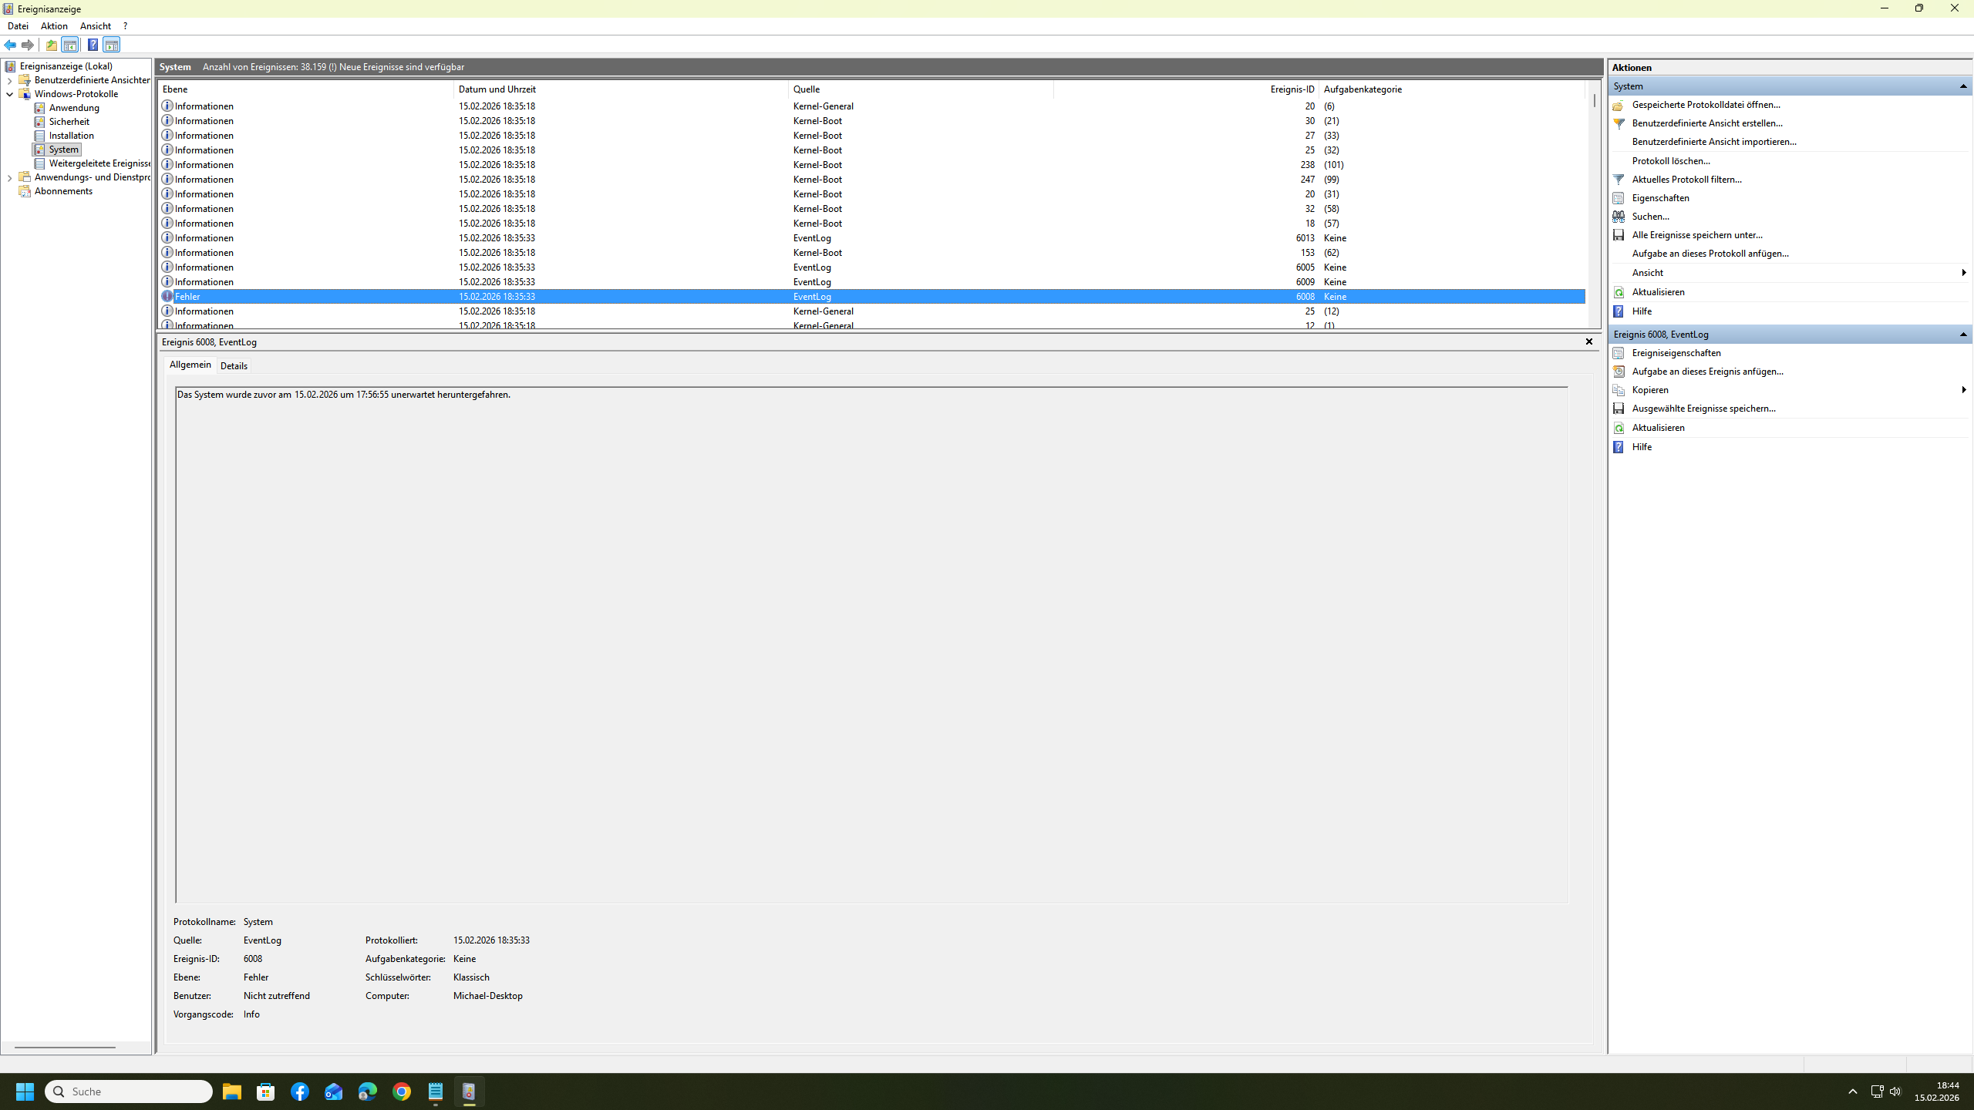Screen dimensions: 1974x1110
Task: Close the event preview pane
Action: click(x=1588, y=341)
